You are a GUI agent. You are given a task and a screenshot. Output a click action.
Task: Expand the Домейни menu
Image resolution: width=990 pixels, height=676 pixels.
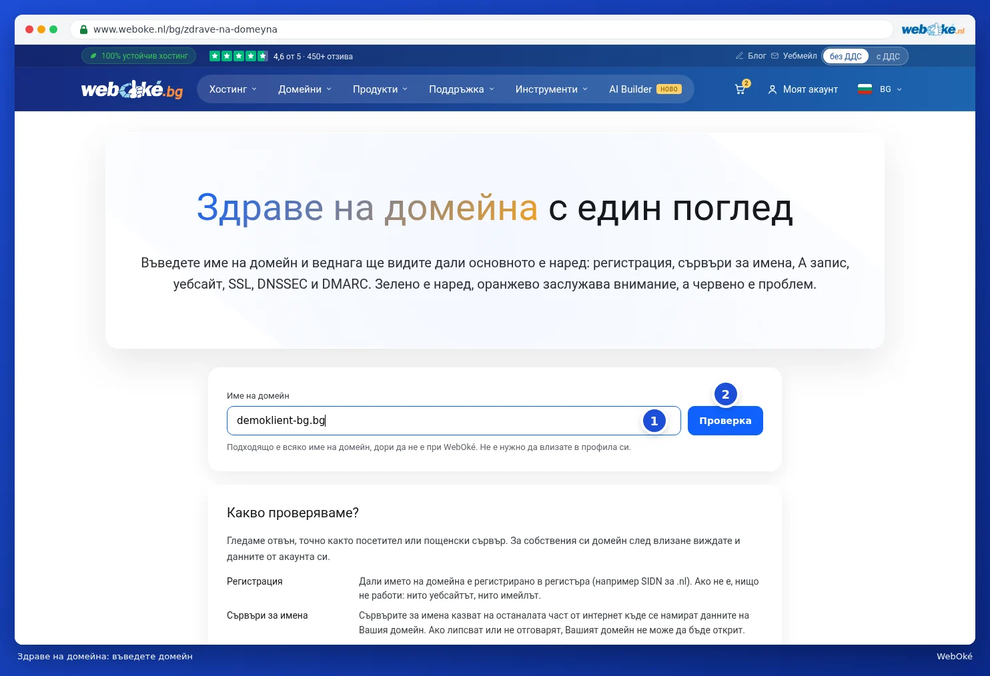coord(305,89)
